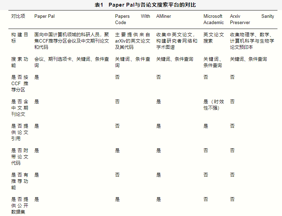Viewport: 282px width, 216px height.
Task: Click the 'Papers With Code' column header
Action: (x=132, y=19)
